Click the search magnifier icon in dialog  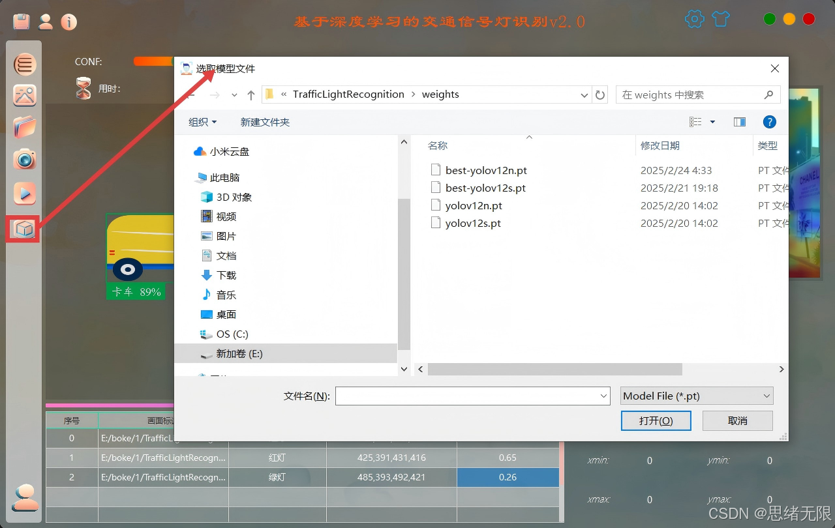[x=768, y=95]
